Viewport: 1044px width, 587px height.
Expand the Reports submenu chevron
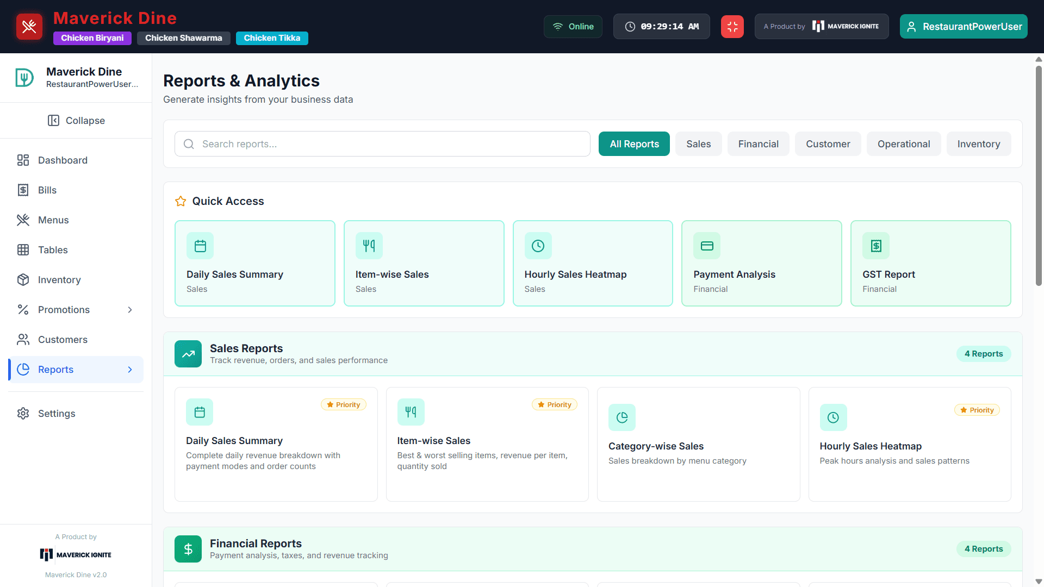(130, 369)
